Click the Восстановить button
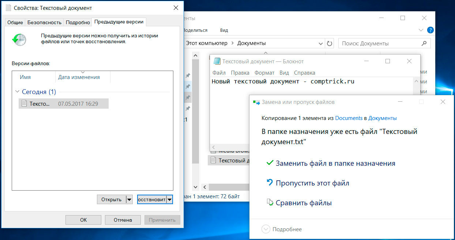The width and height of the screenshot is (455, 240). point(152,199)
